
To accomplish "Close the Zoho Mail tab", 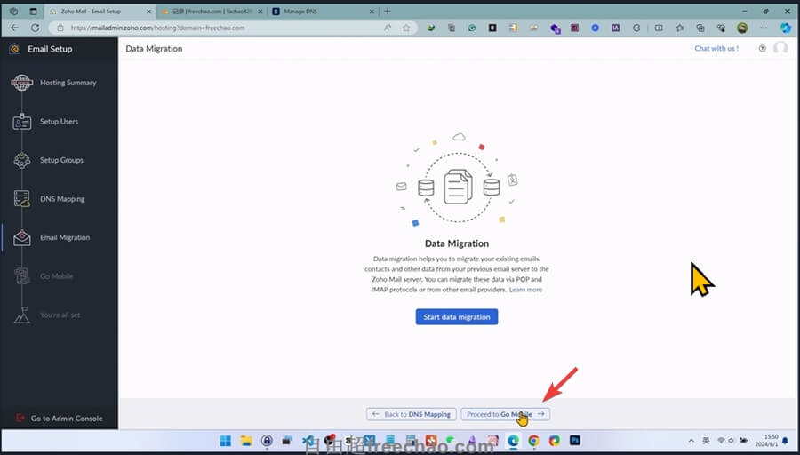I will [149, 12].
